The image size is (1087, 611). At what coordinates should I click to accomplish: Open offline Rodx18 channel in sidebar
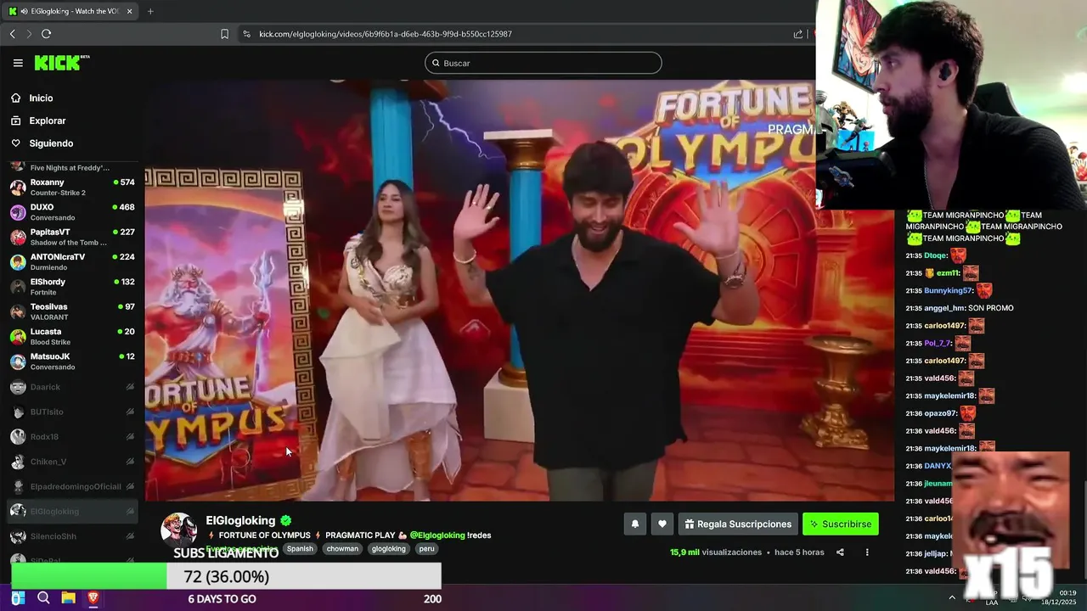click(x=71, y=437)
